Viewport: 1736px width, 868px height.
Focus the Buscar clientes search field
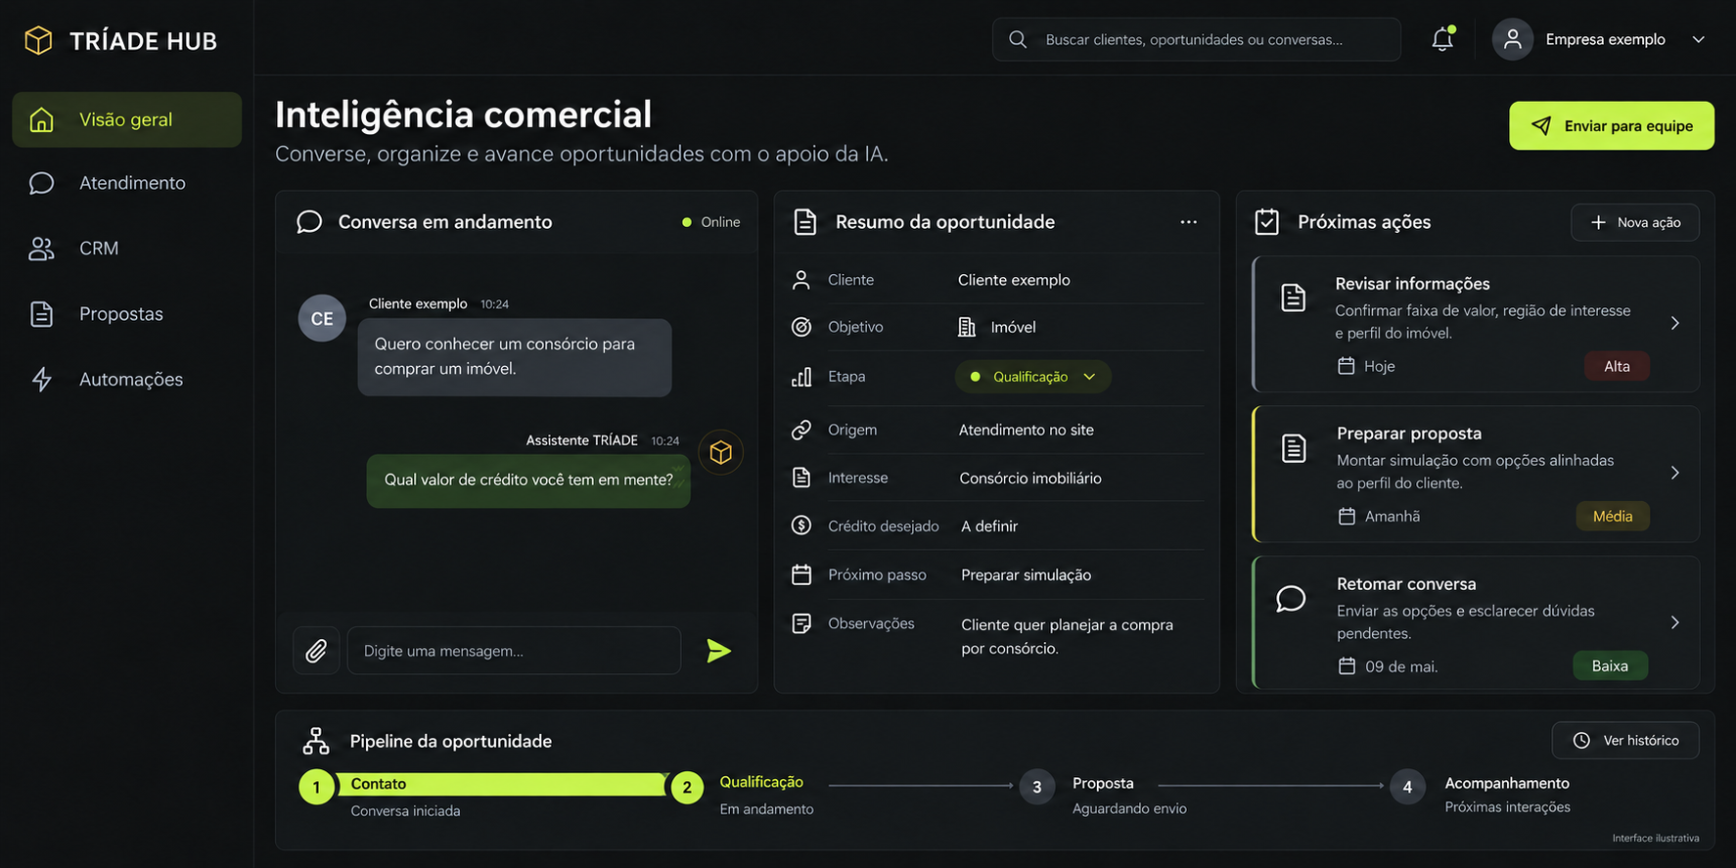point(1197,39)
